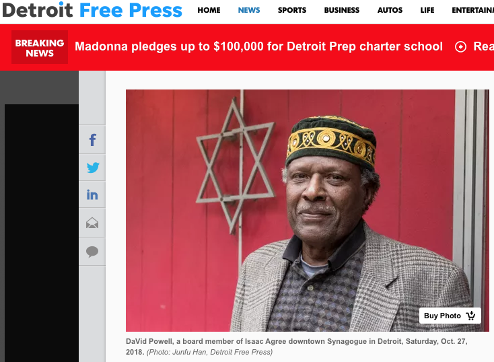
Task: Email this article using envelope icon
Action: [92, 223]
